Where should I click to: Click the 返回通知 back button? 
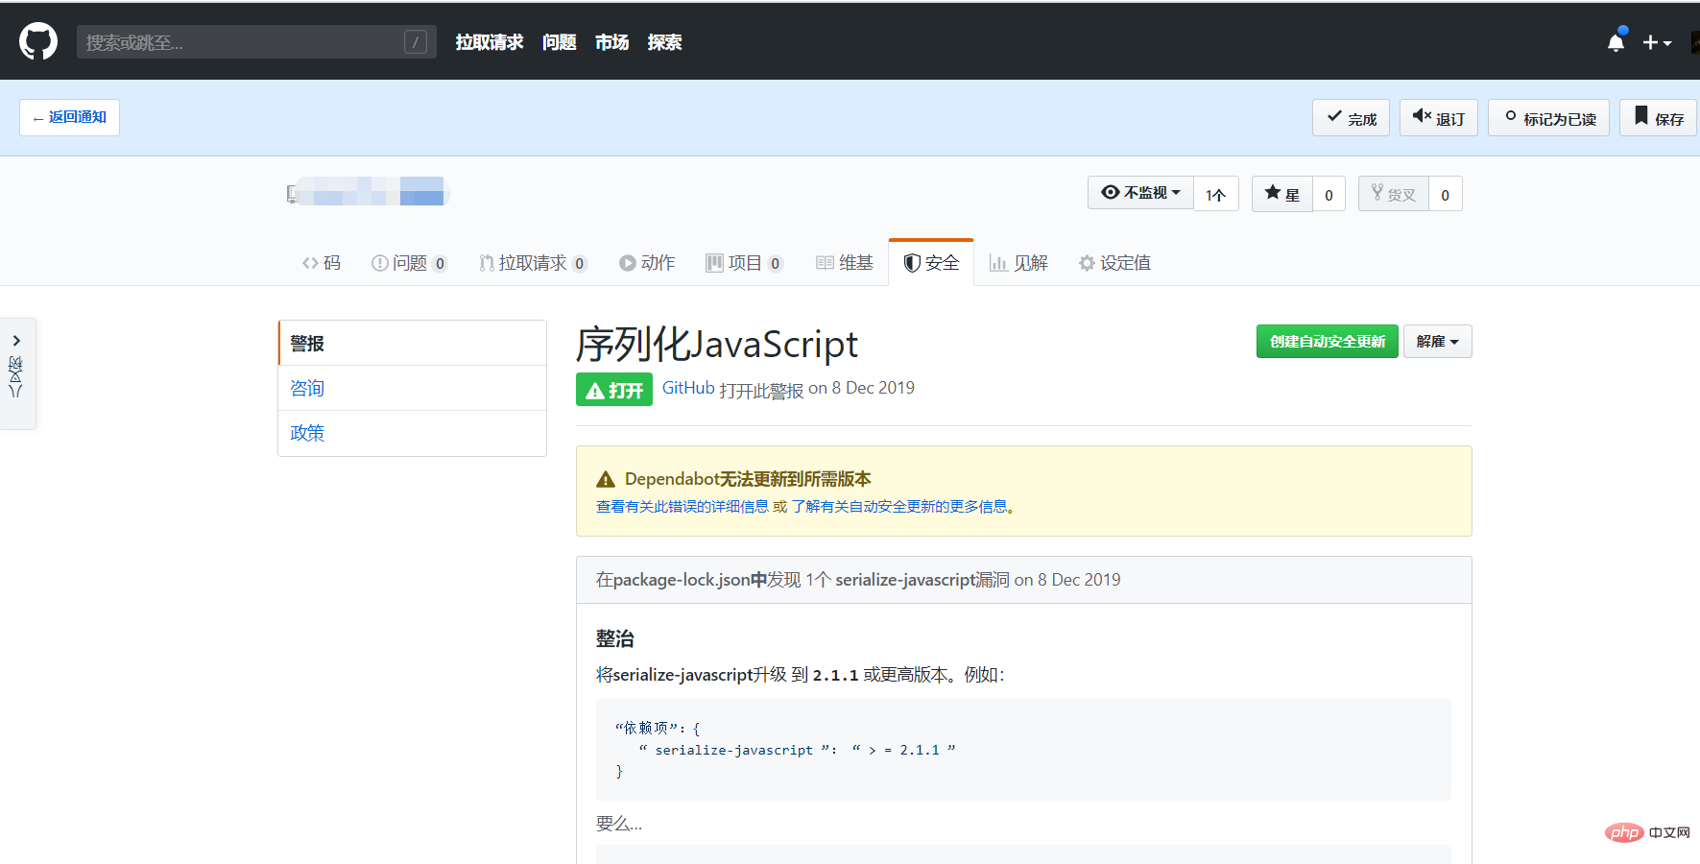69,117
